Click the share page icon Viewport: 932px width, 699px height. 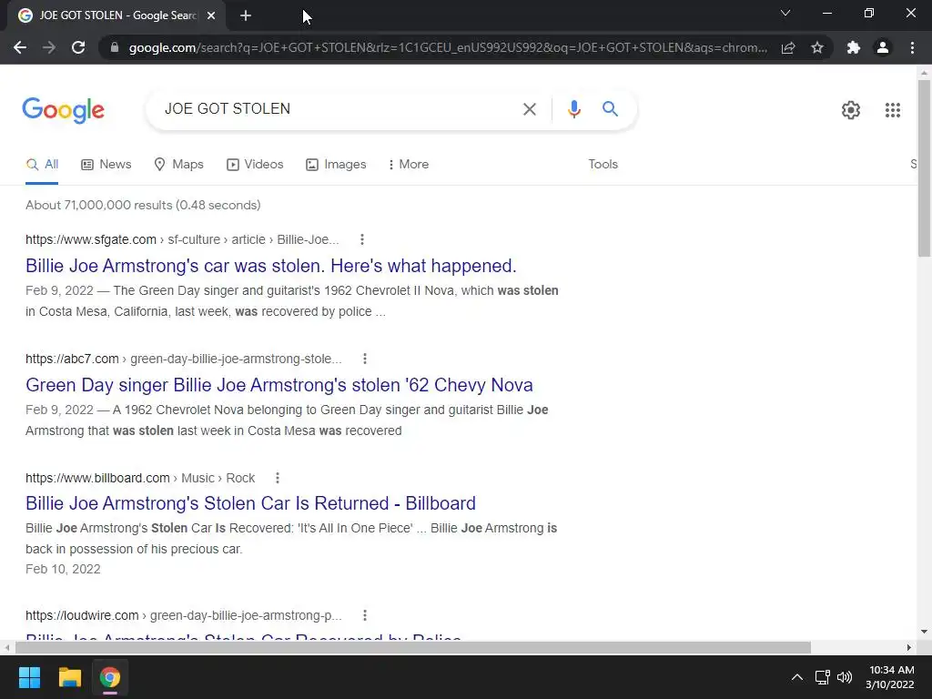coord(788,47)
